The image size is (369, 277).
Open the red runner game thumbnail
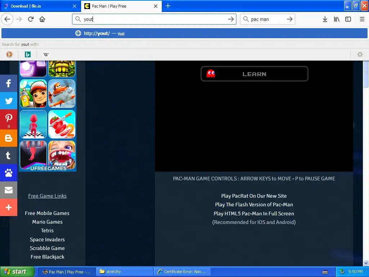coord(33,124)
